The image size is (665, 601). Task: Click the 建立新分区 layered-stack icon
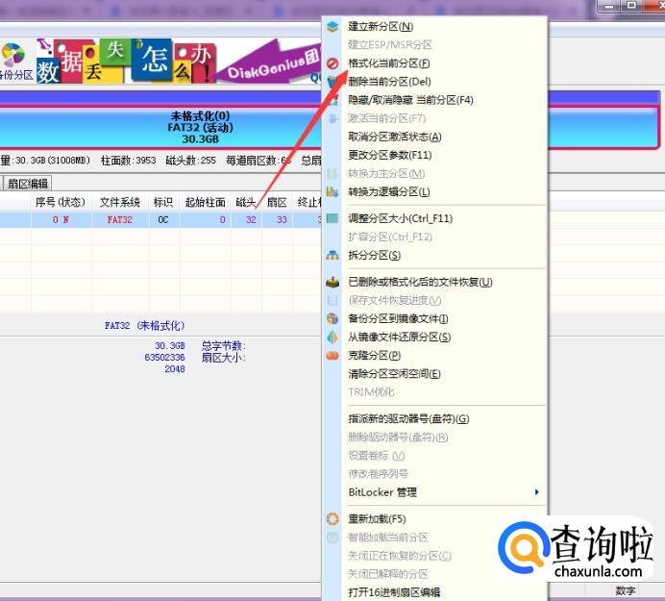point(332,26)
